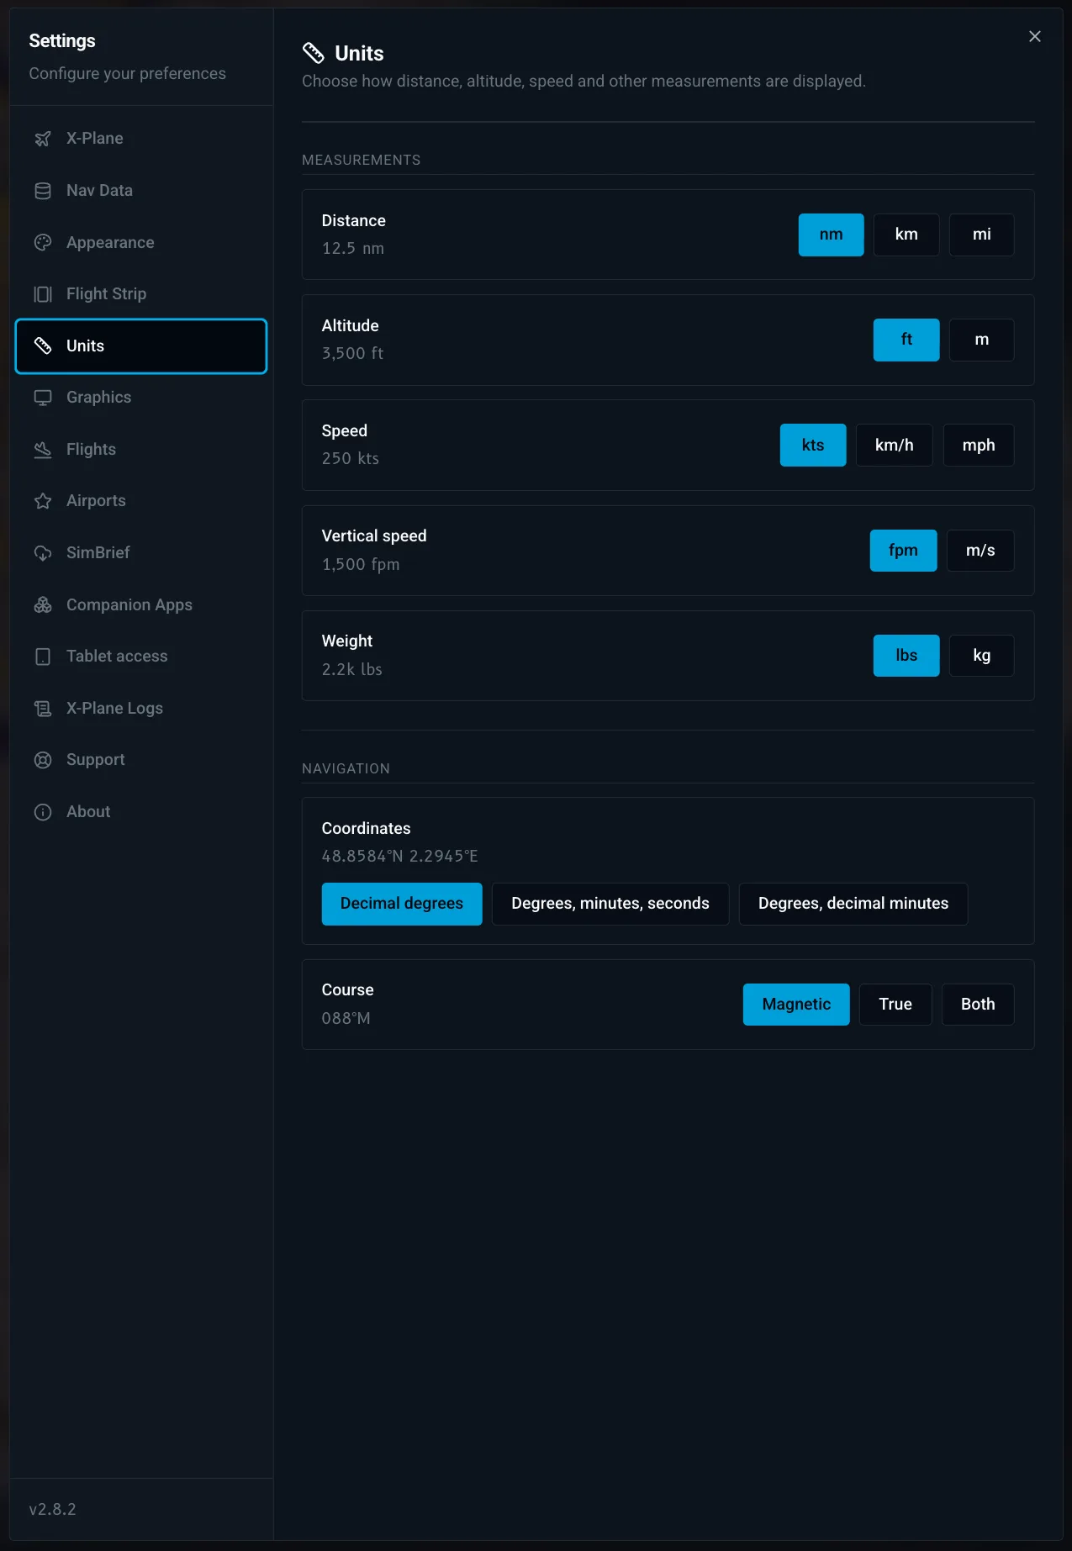Select the Graphics settings section
1072x1551 pixels.
(141, 398)
